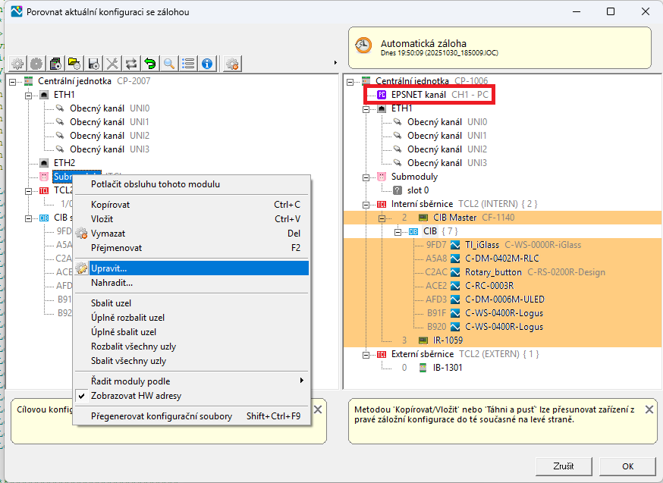Click the green undo arrow toolbar icon

click(x=150, y=64)
